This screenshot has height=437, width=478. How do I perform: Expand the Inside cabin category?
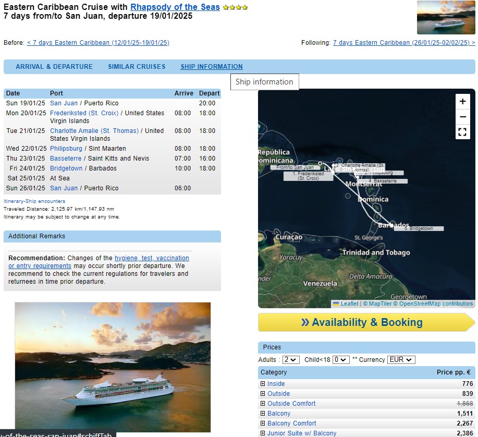[x=263, y=384]
